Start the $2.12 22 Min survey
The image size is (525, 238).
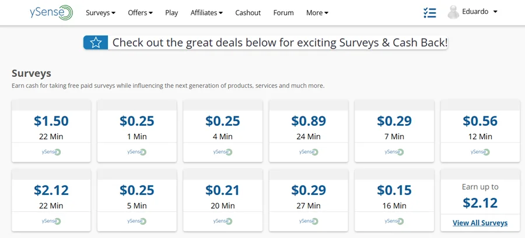[x=51, y=196]
